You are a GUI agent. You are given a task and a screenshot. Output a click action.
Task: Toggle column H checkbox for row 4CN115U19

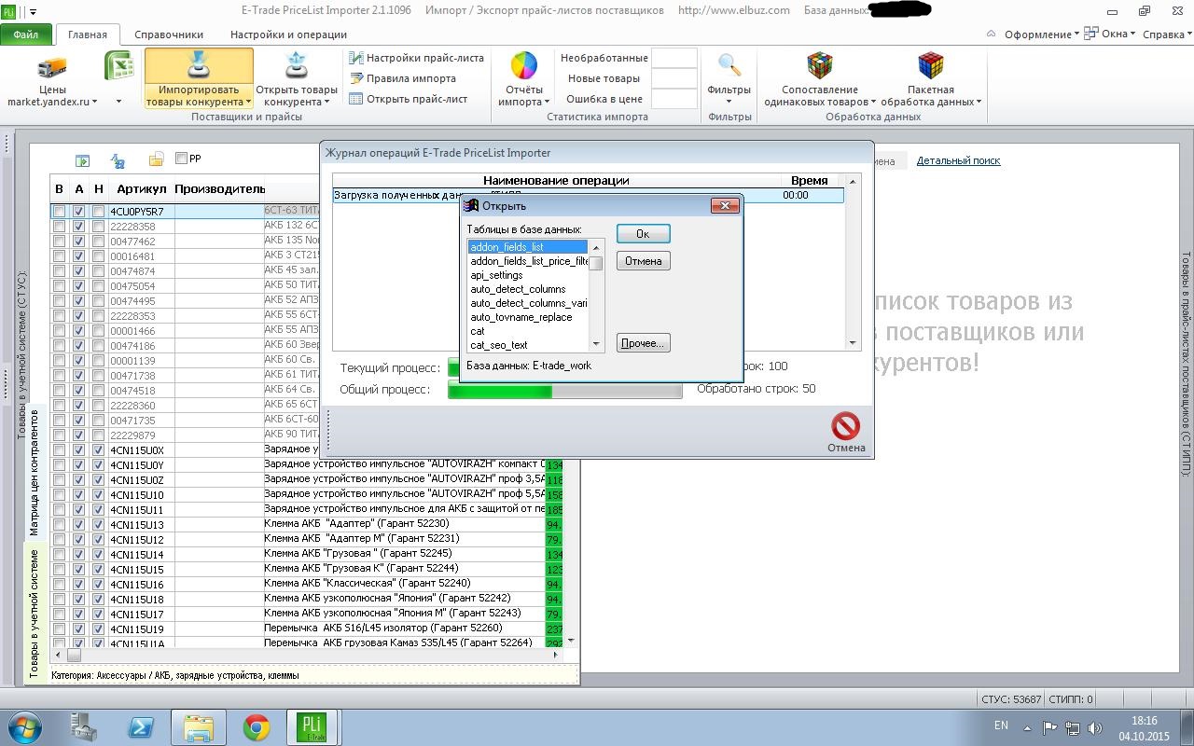pos(99,629)
